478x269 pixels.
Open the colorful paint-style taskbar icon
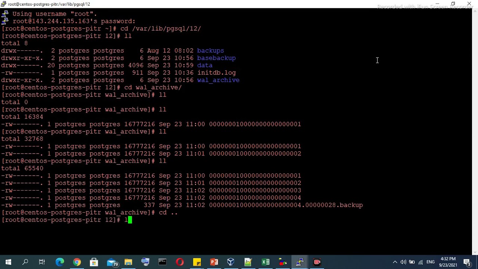(x=283, y=262)
